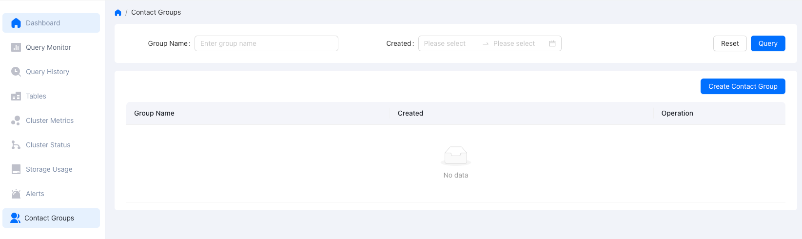Click the Cluster Metrics bubbles icon
802x239 pixels.
pyautogui.click(x=16, y=120)
